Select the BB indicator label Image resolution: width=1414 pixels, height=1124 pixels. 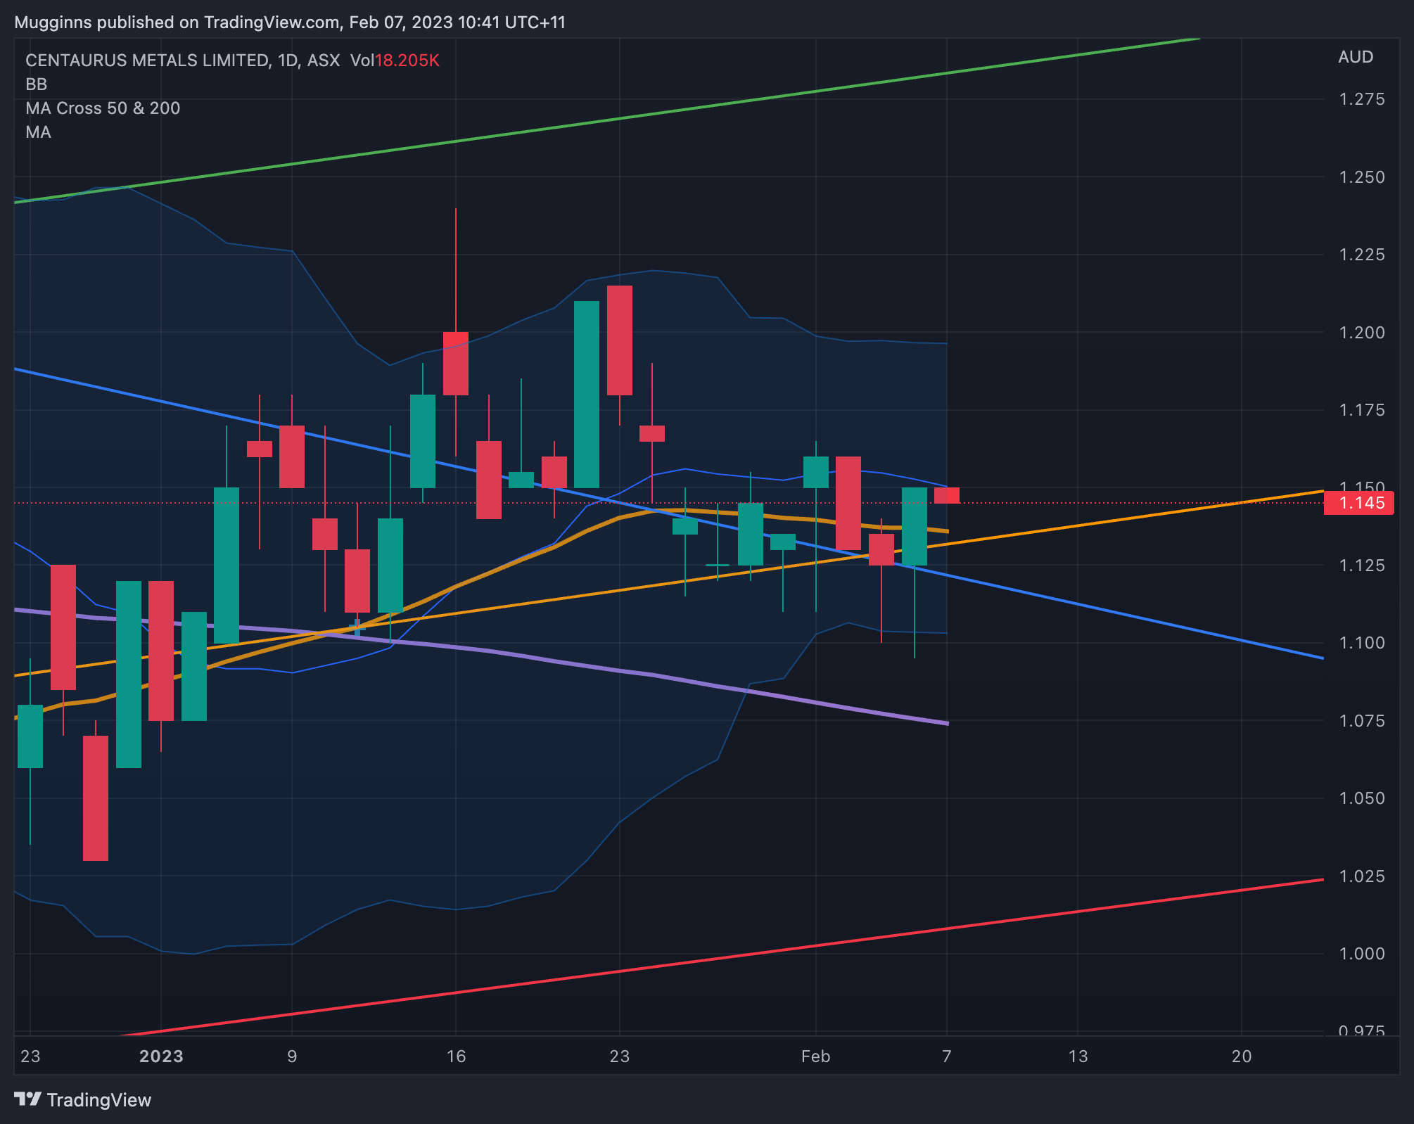[37, 84]
